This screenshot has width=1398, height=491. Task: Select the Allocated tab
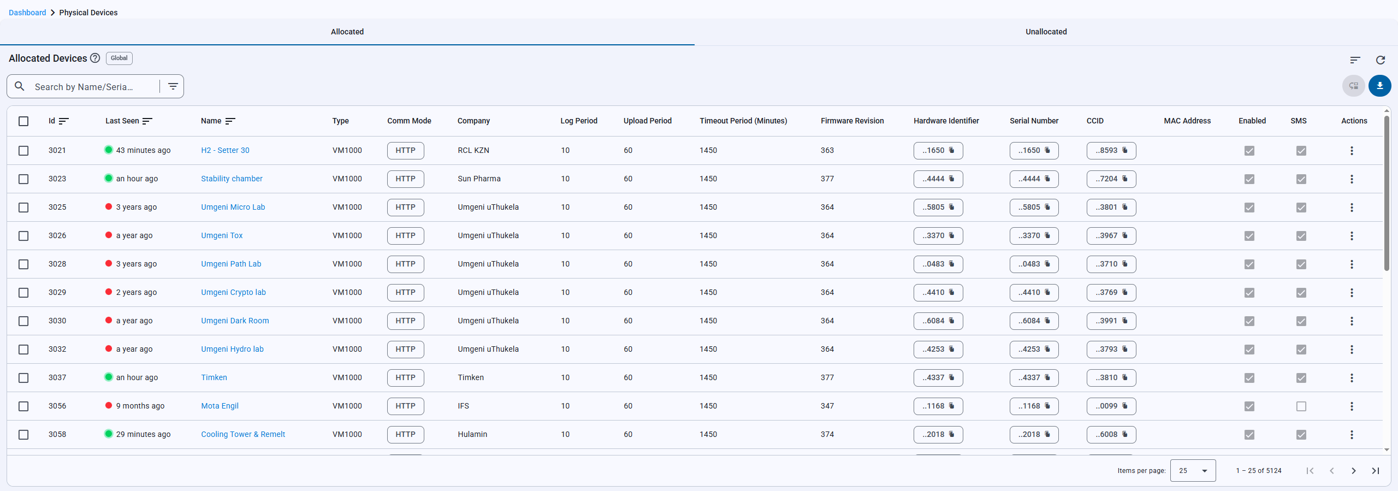click(347, 32)
